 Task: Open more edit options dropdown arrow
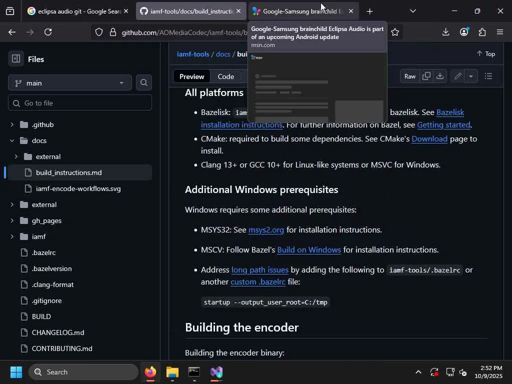[x=471, y=76]
